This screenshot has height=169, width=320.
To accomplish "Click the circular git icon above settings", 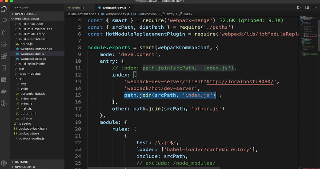I will tap(4, 103).
